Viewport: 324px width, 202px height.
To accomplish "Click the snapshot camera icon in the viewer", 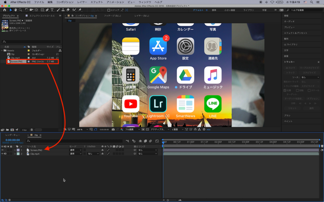I will click(x=113, y=129).
